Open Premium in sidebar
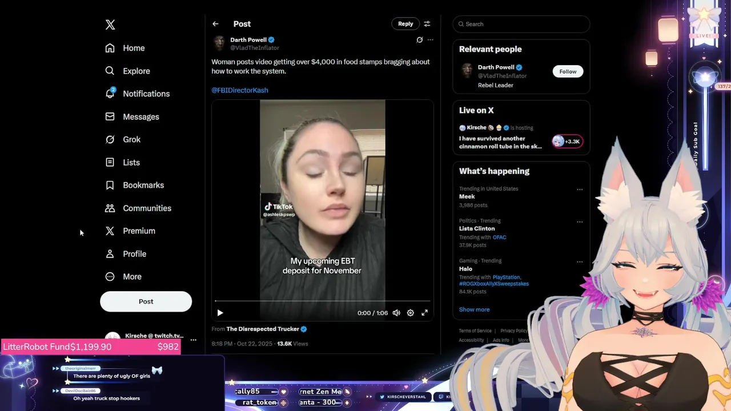This screenshot has width=731, height=411. [x=130, y=231]
